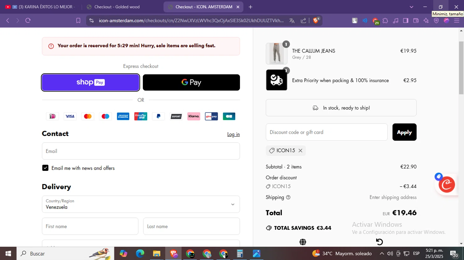Click the Apply discount button

click(404, 132)
